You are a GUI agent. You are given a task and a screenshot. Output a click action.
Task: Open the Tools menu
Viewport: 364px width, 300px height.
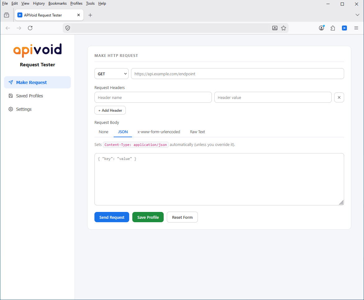90,3
